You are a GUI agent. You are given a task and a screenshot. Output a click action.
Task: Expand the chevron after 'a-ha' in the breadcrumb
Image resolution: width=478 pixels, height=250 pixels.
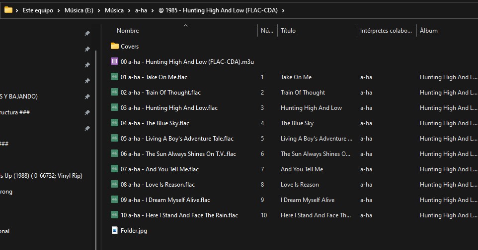(153, 10)
